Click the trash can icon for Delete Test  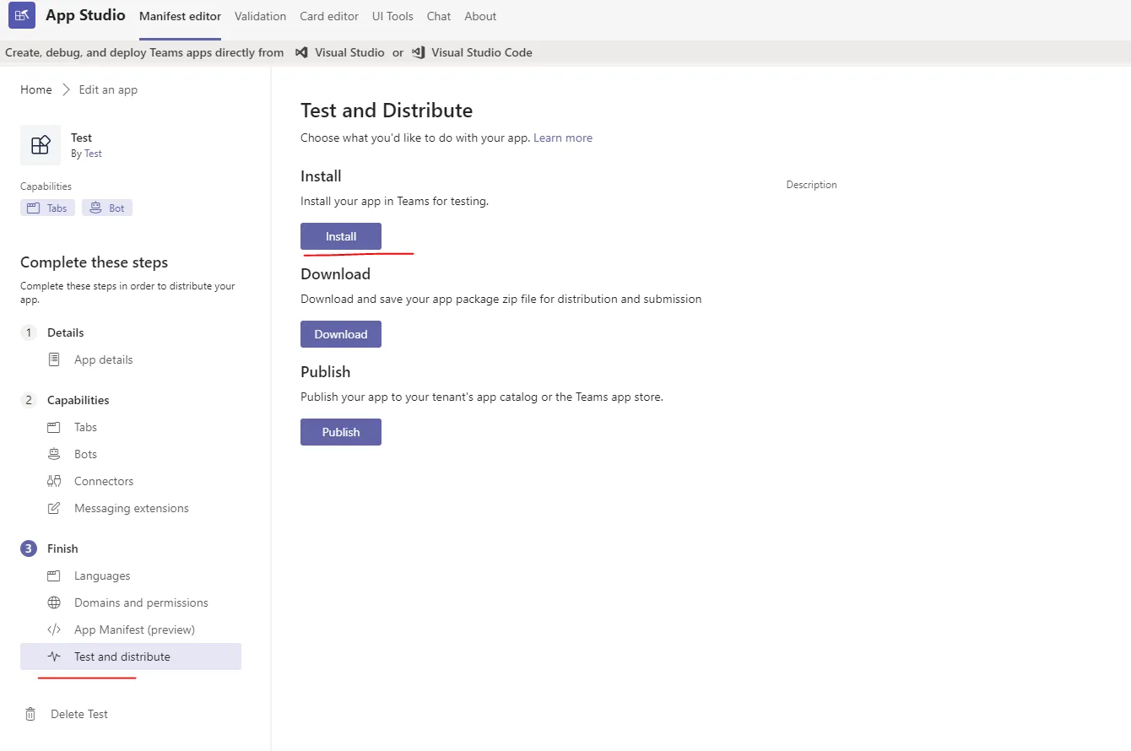[x=30, y=714]
